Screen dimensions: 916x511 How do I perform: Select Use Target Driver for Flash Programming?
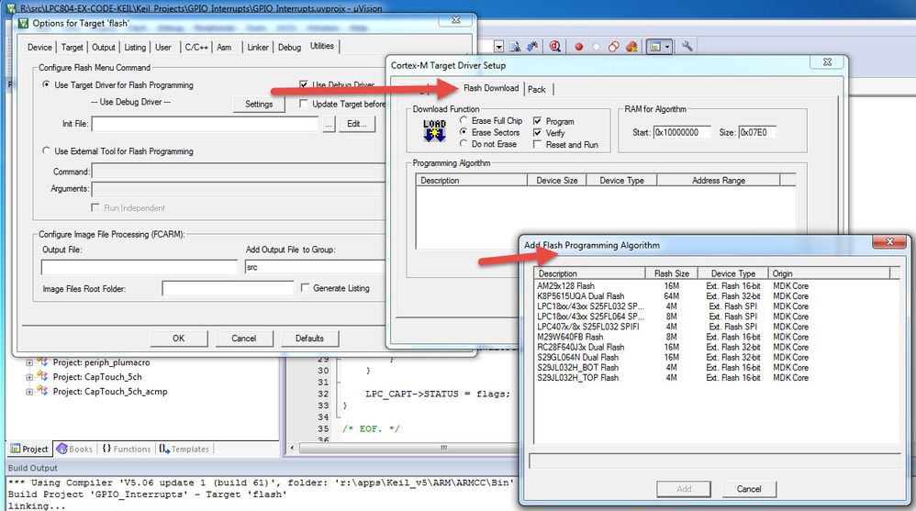click(x=46, y=84)
